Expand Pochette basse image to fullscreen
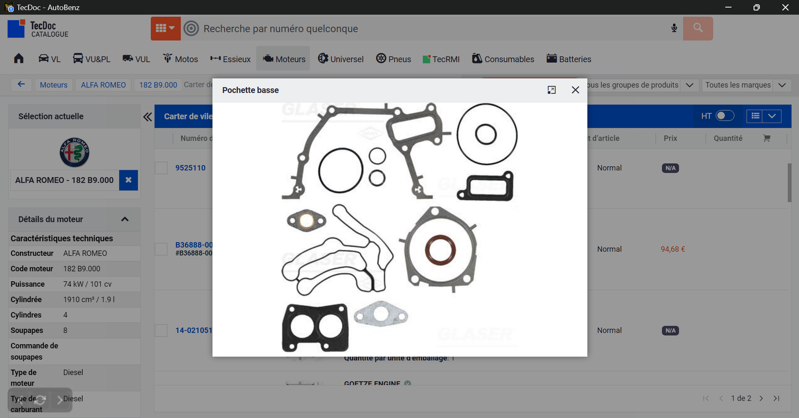 (551, 90)
